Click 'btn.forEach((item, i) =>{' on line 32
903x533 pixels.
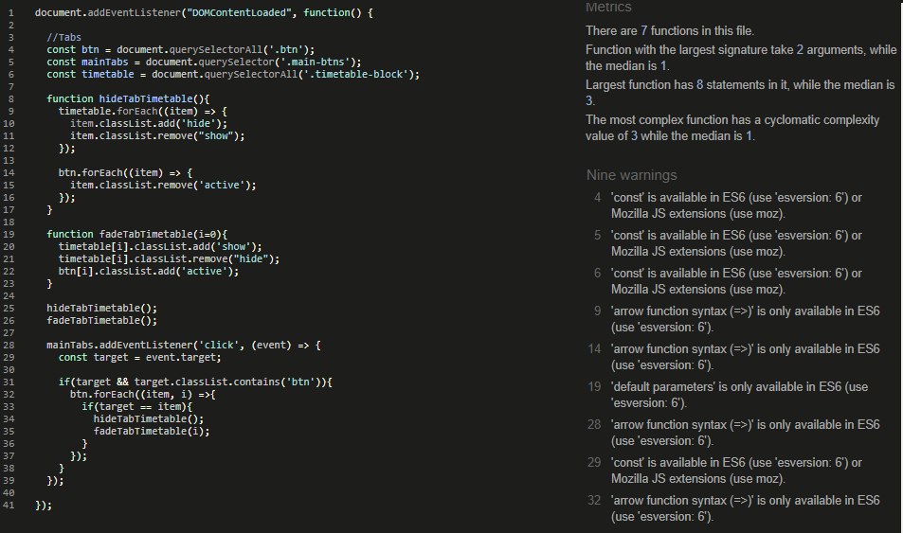tap(143, 394)
